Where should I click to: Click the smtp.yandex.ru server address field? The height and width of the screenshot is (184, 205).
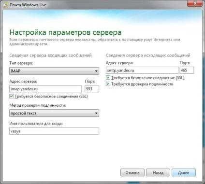click(x=142, y=71)
